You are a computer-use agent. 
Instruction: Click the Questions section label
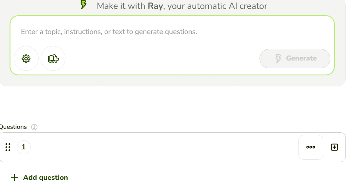tap(13, 127)
